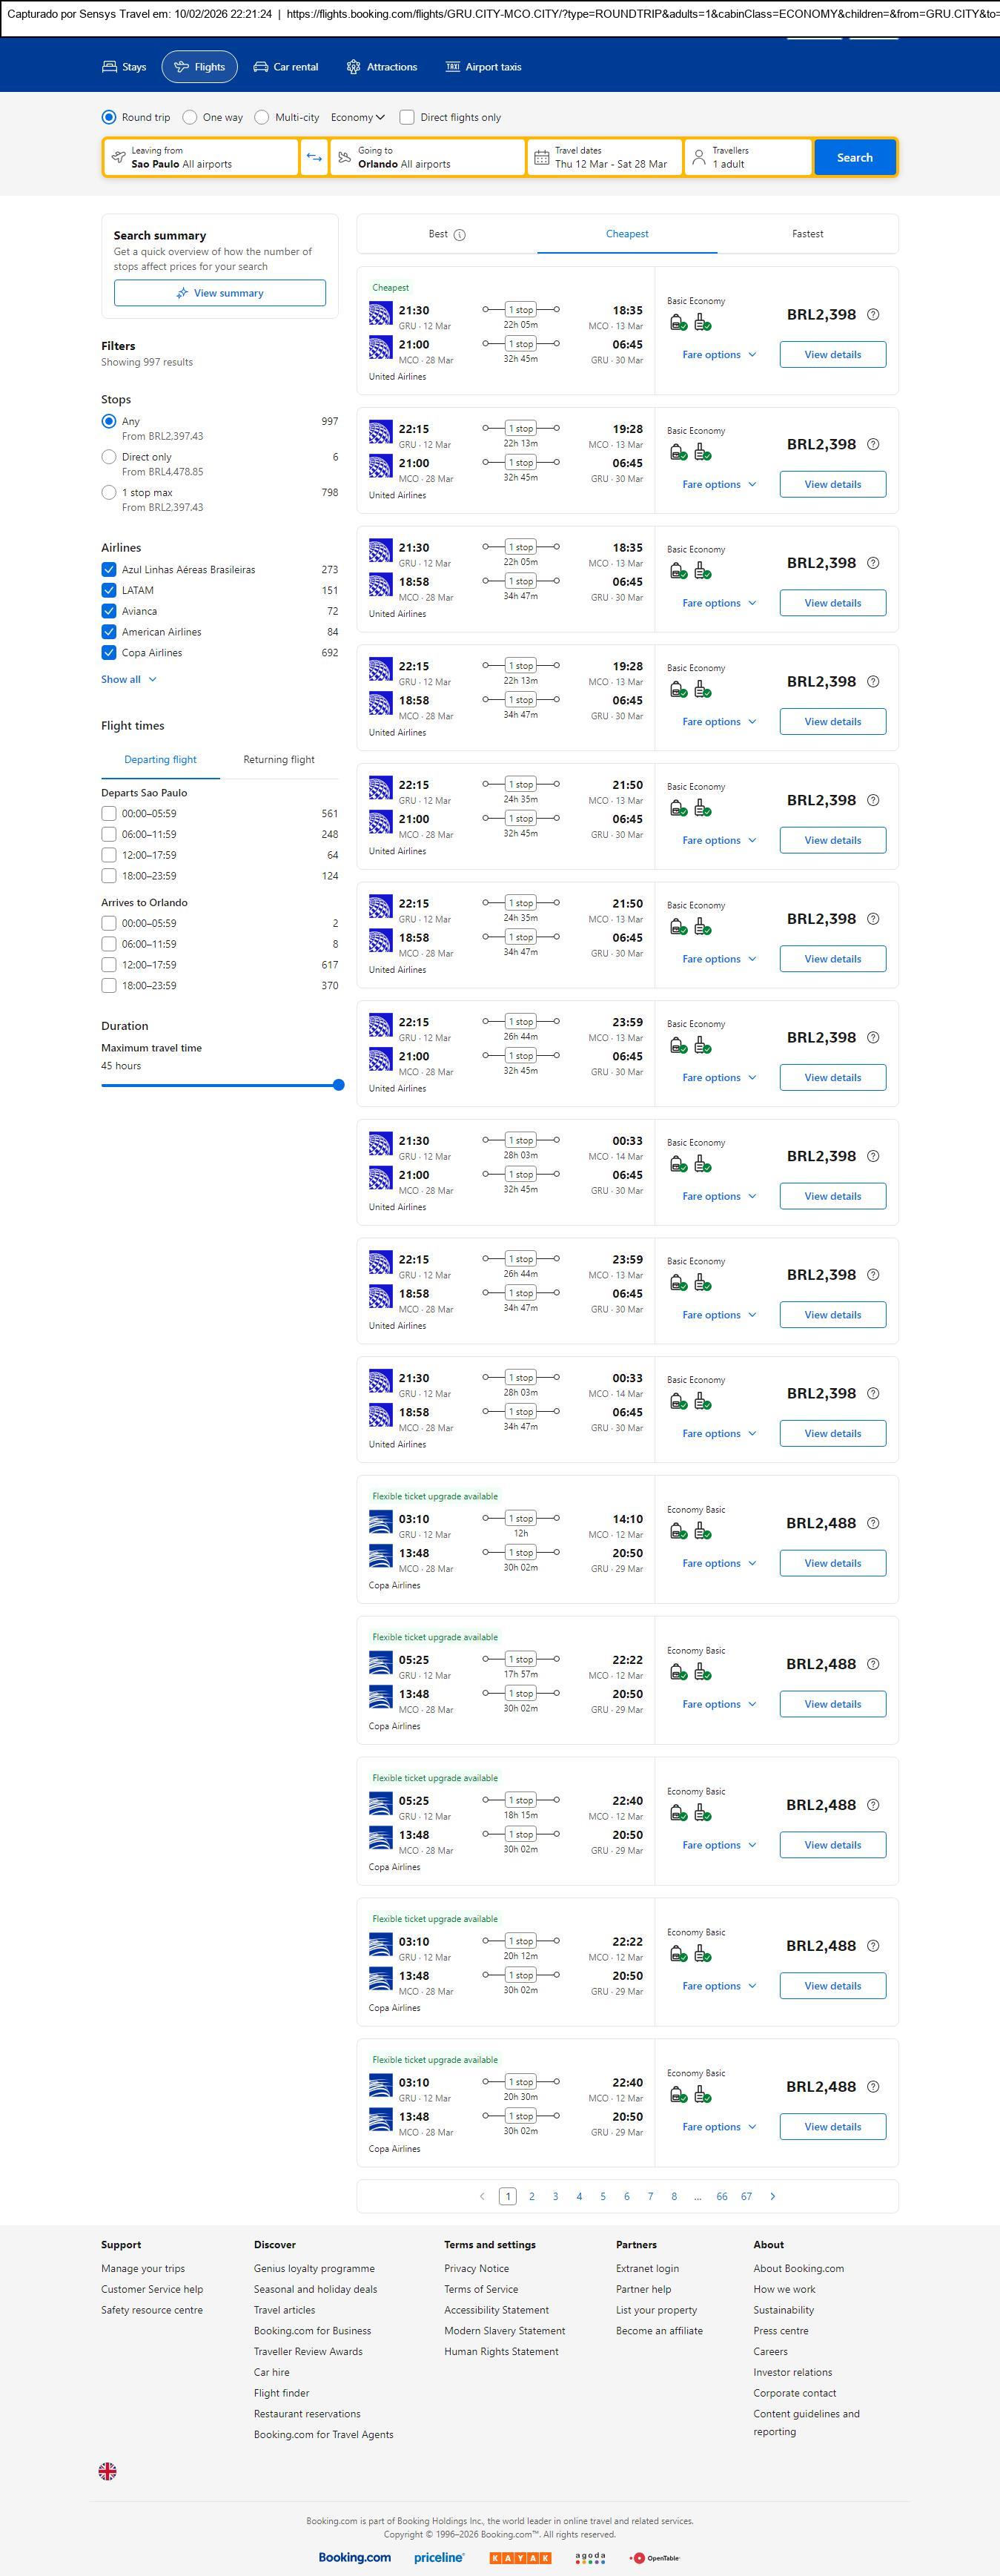Switch to the Fastest tab
The image size is (1000, 2576).
807,234
